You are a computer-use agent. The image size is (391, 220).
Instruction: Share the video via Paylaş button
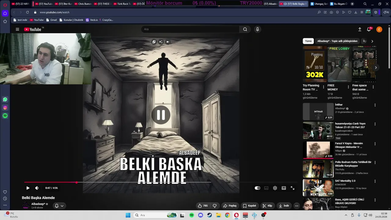[230, 206]
